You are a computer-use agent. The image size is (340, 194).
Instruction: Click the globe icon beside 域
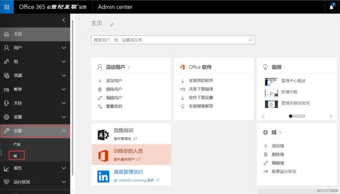265,132
